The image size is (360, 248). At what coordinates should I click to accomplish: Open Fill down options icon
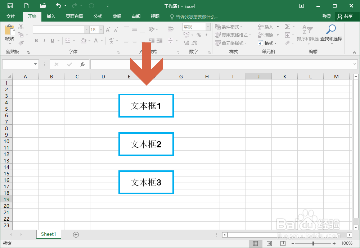287,35
